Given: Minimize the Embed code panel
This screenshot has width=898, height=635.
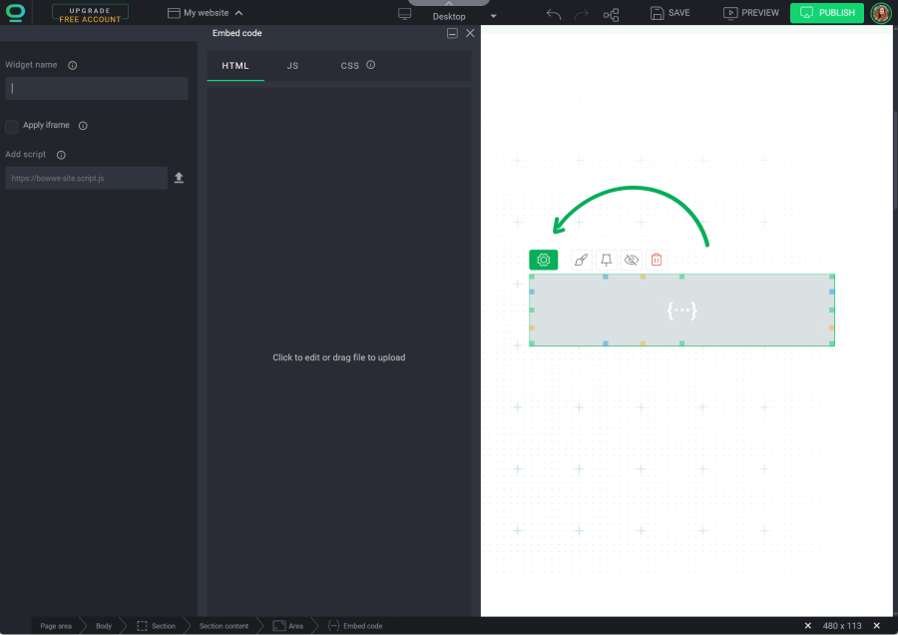Looking at the screenshot, I should [x=452, y=33].
